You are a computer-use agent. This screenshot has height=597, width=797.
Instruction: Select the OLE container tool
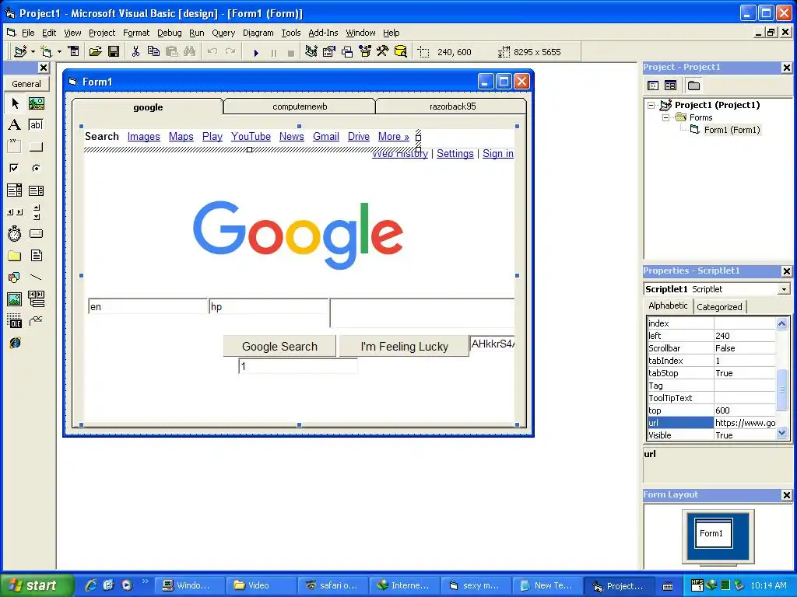15,321
